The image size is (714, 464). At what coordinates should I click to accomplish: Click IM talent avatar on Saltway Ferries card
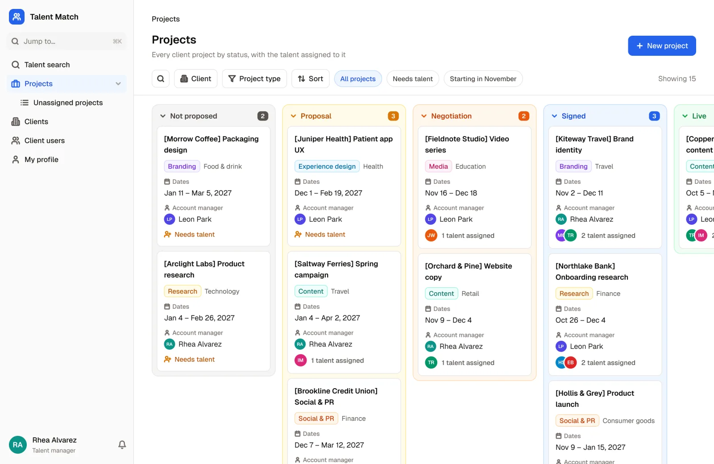[x=300, y=360]
